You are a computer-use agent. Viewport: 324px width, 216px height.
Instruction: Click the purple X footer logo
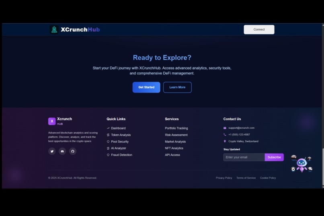coord(52,121)
